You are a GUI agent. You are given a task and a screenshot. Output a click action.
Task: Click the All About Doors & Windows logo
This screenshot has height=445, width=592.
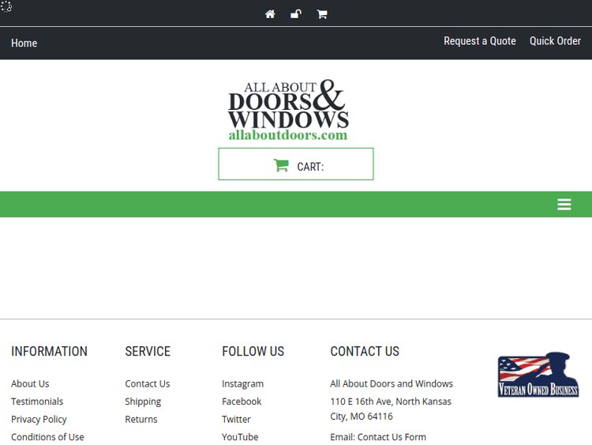pyautogui.click(x=289, y=111)
